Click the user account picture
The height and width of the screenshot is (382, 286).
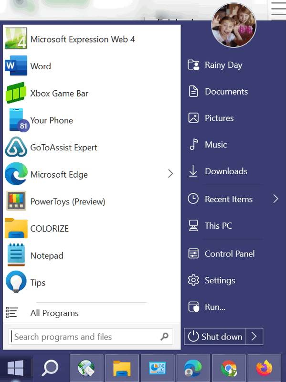point(234,25)
